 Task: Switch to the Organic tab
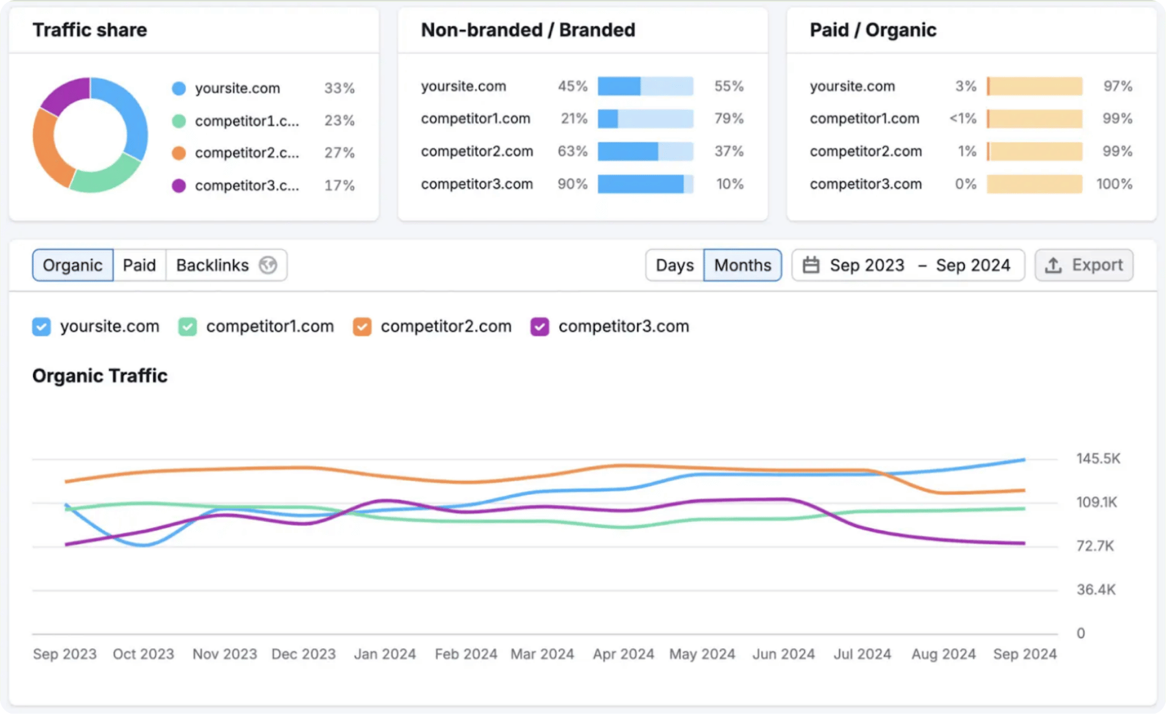coord(72,265)
